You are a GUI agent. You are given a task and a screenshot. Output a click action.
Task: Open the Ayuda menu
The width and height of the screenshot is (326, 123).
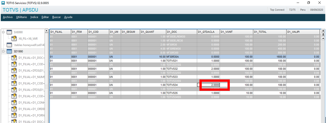68,17
